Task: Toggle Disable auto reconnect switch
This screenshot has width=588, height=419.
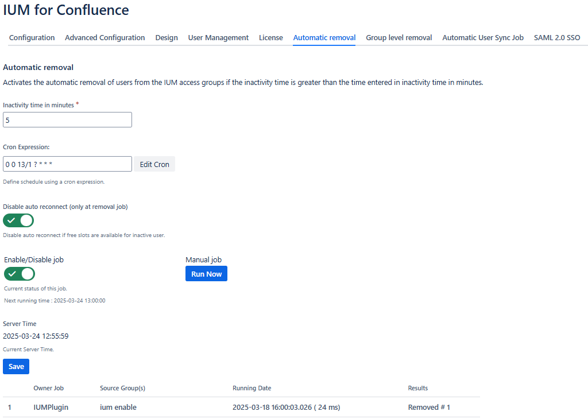Action: (18, 220)
